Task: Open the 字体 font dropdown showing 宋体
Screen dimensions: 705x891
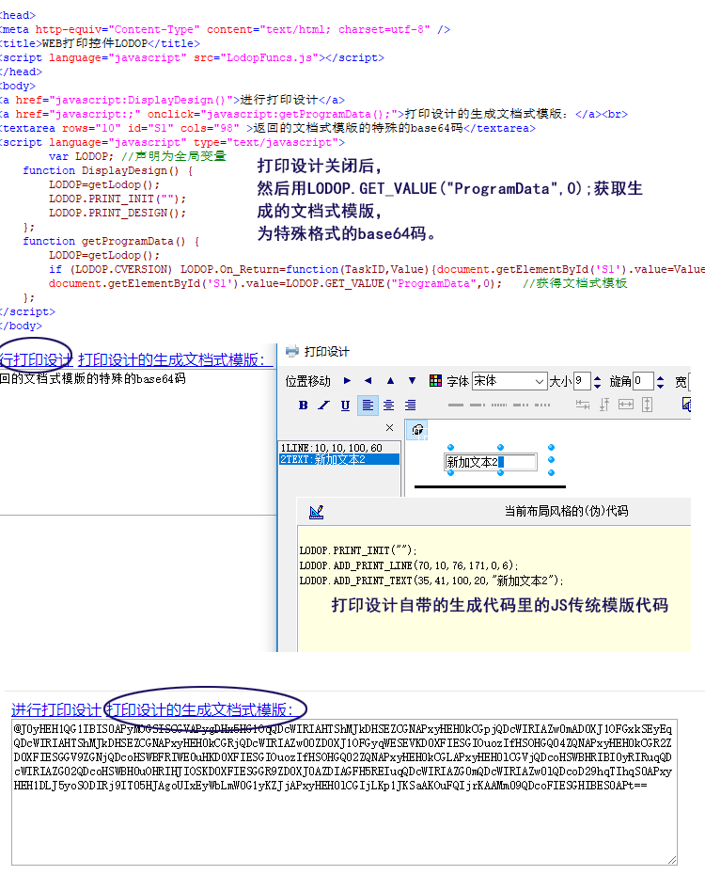Action: tap(509, 381)
